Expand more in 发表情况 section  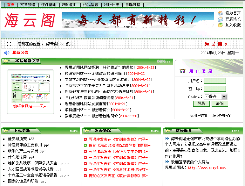[155, 131]
